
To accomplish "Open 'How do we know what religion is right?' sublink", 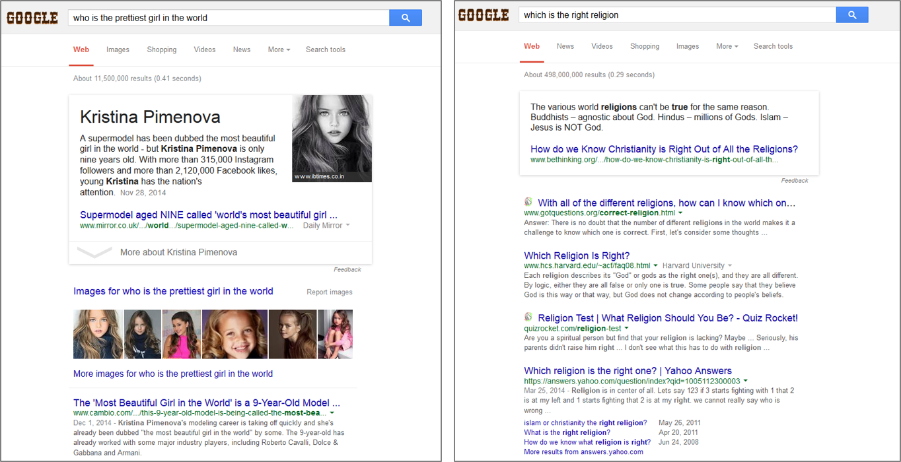I will pyautogui.click(x=587, y=442).
